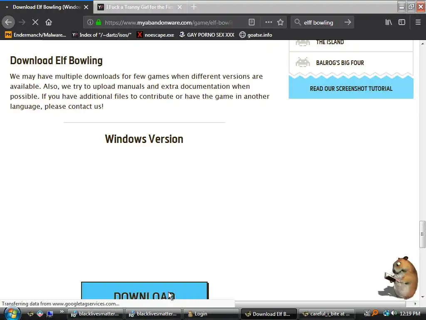Open 'READ OUR SCREENSHOT TUTORIAL' link
Screen dimensions: 426x320
[351, 89]
